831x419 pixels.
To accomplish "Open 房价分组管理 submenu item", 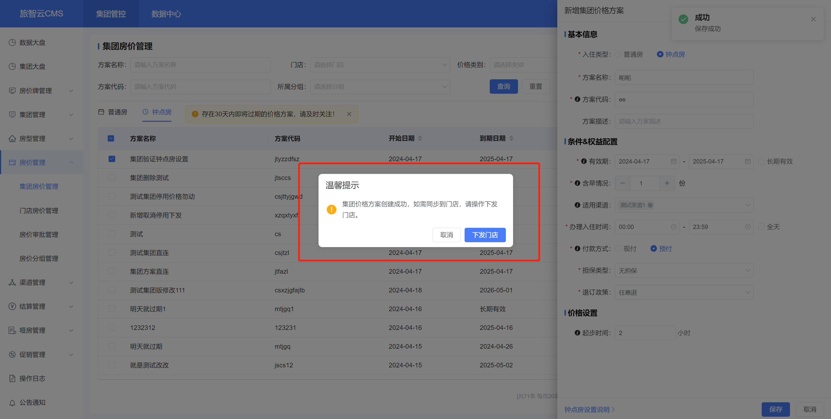I will pos(39,259).
